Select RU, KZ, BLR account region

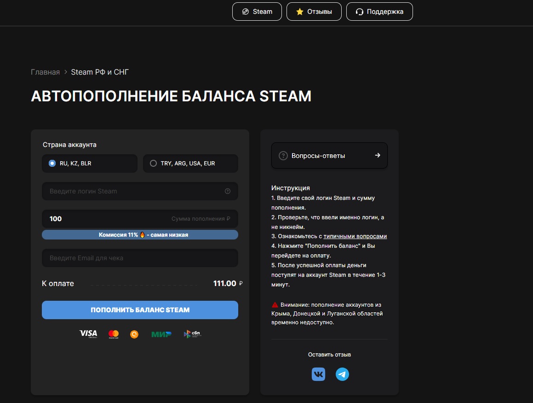(x=90, y=164)
